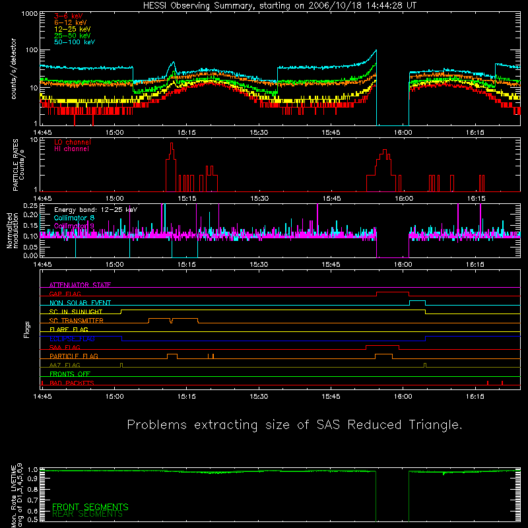Click the BAD PACKETS flag label
The image size is (528, 528).
pos(72,383)
